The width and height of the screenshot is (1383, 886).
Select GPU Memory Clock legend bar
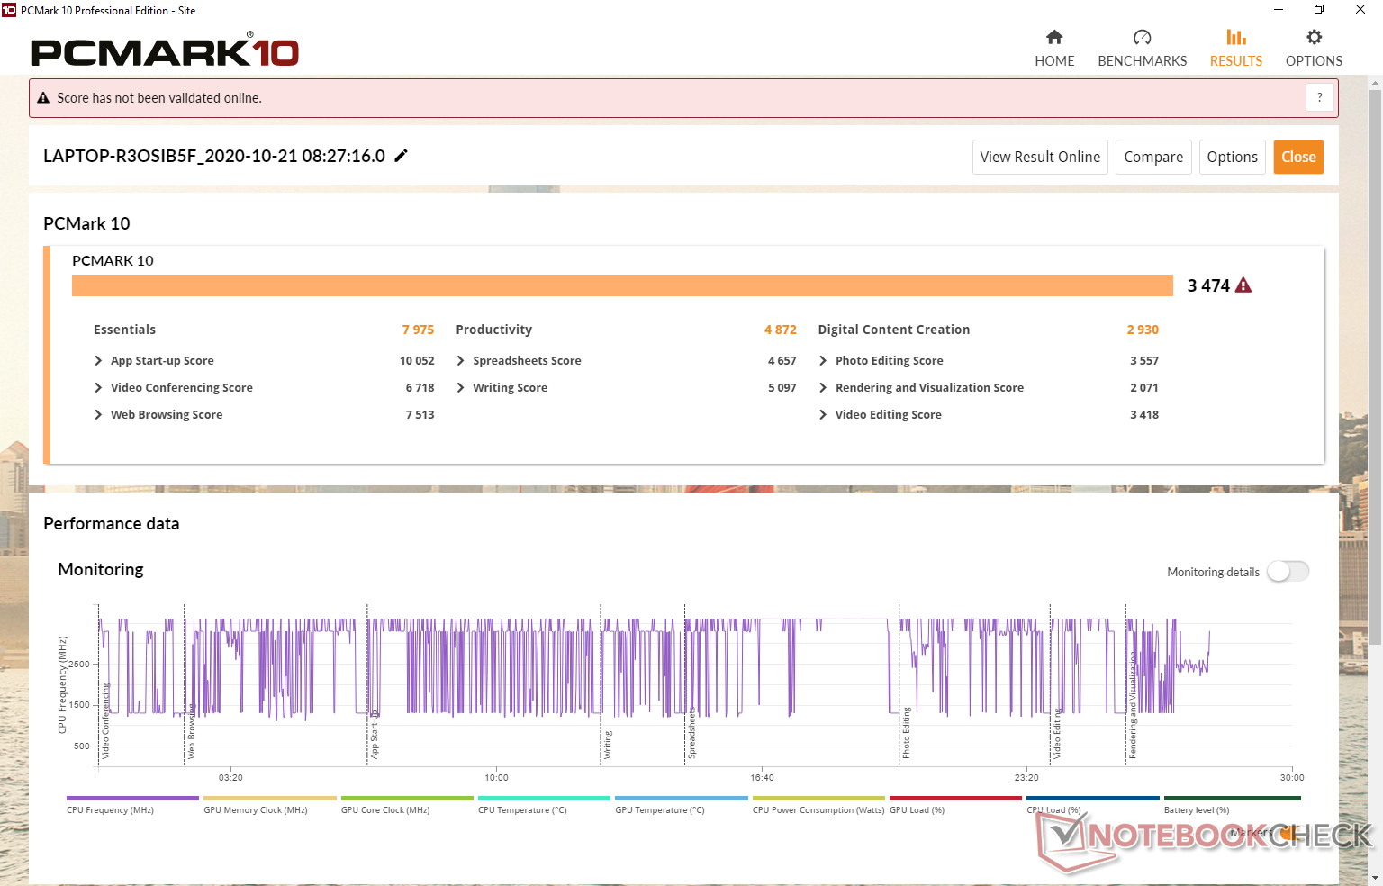coord(270,798)
